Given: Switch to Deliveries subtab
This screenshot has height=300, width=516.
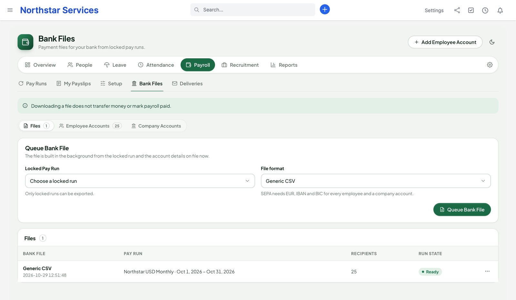Looking at the screenshot, I should [x=187, y=83].
